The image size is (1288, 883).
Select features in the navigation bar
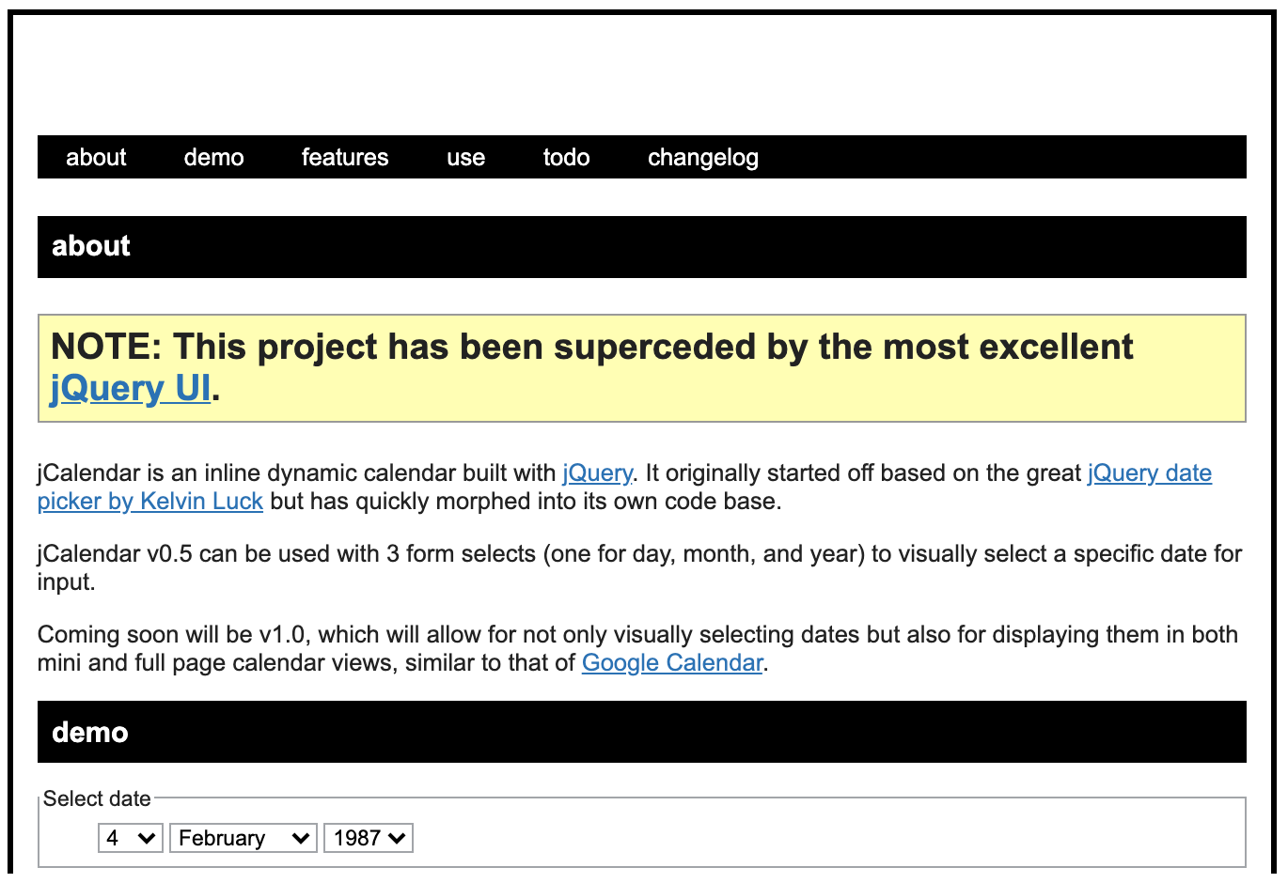coord(345,157)
